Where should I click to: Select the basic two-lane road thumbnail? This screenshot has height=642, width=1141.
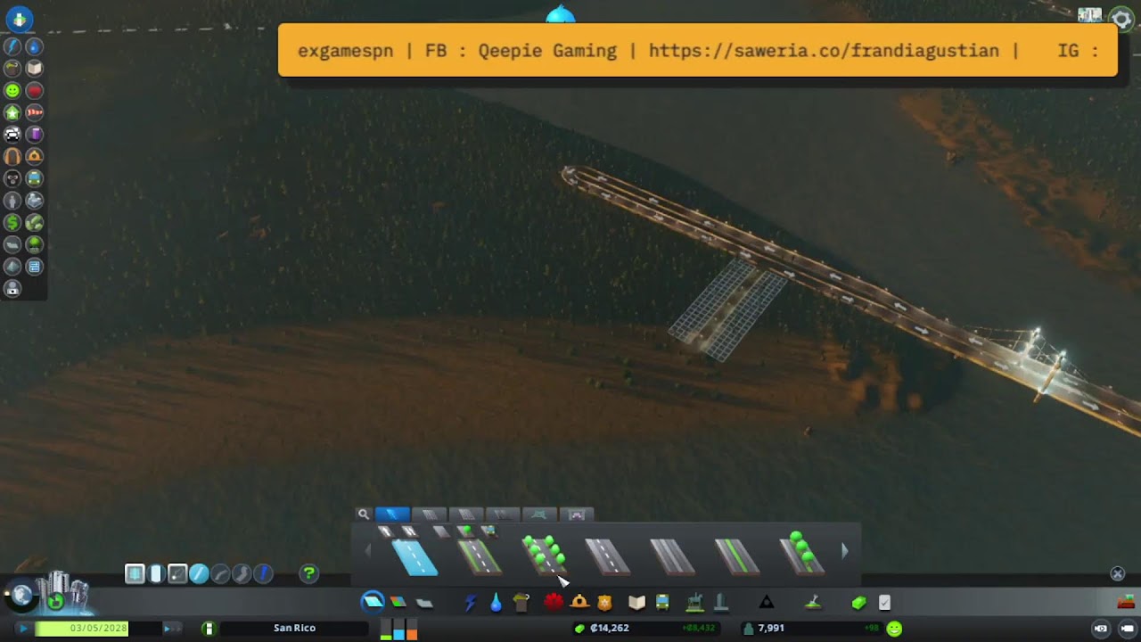coord(415,558)
